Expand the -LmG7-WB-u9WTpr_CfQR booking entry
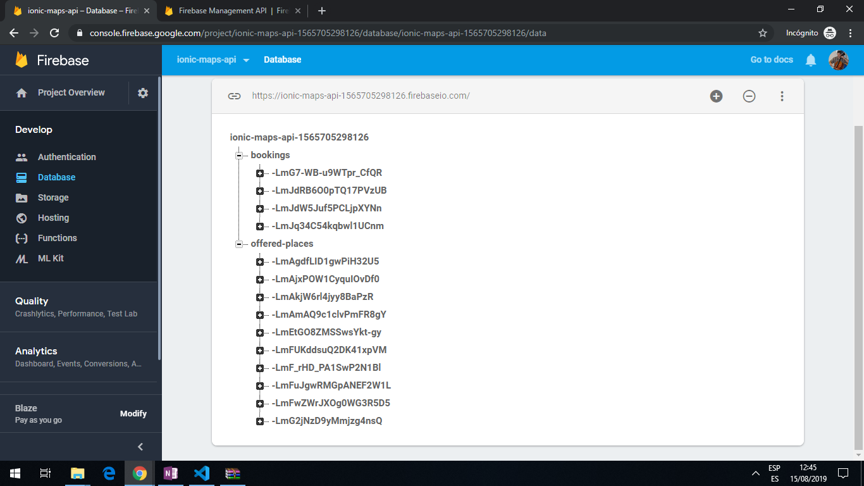The image size is (864, 486). [x=260, y=173]
